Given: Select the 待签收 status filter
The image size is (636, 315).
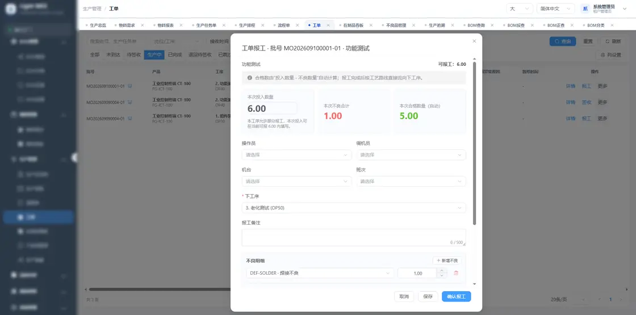Looking at the screenshot, I should coord(134,54).
